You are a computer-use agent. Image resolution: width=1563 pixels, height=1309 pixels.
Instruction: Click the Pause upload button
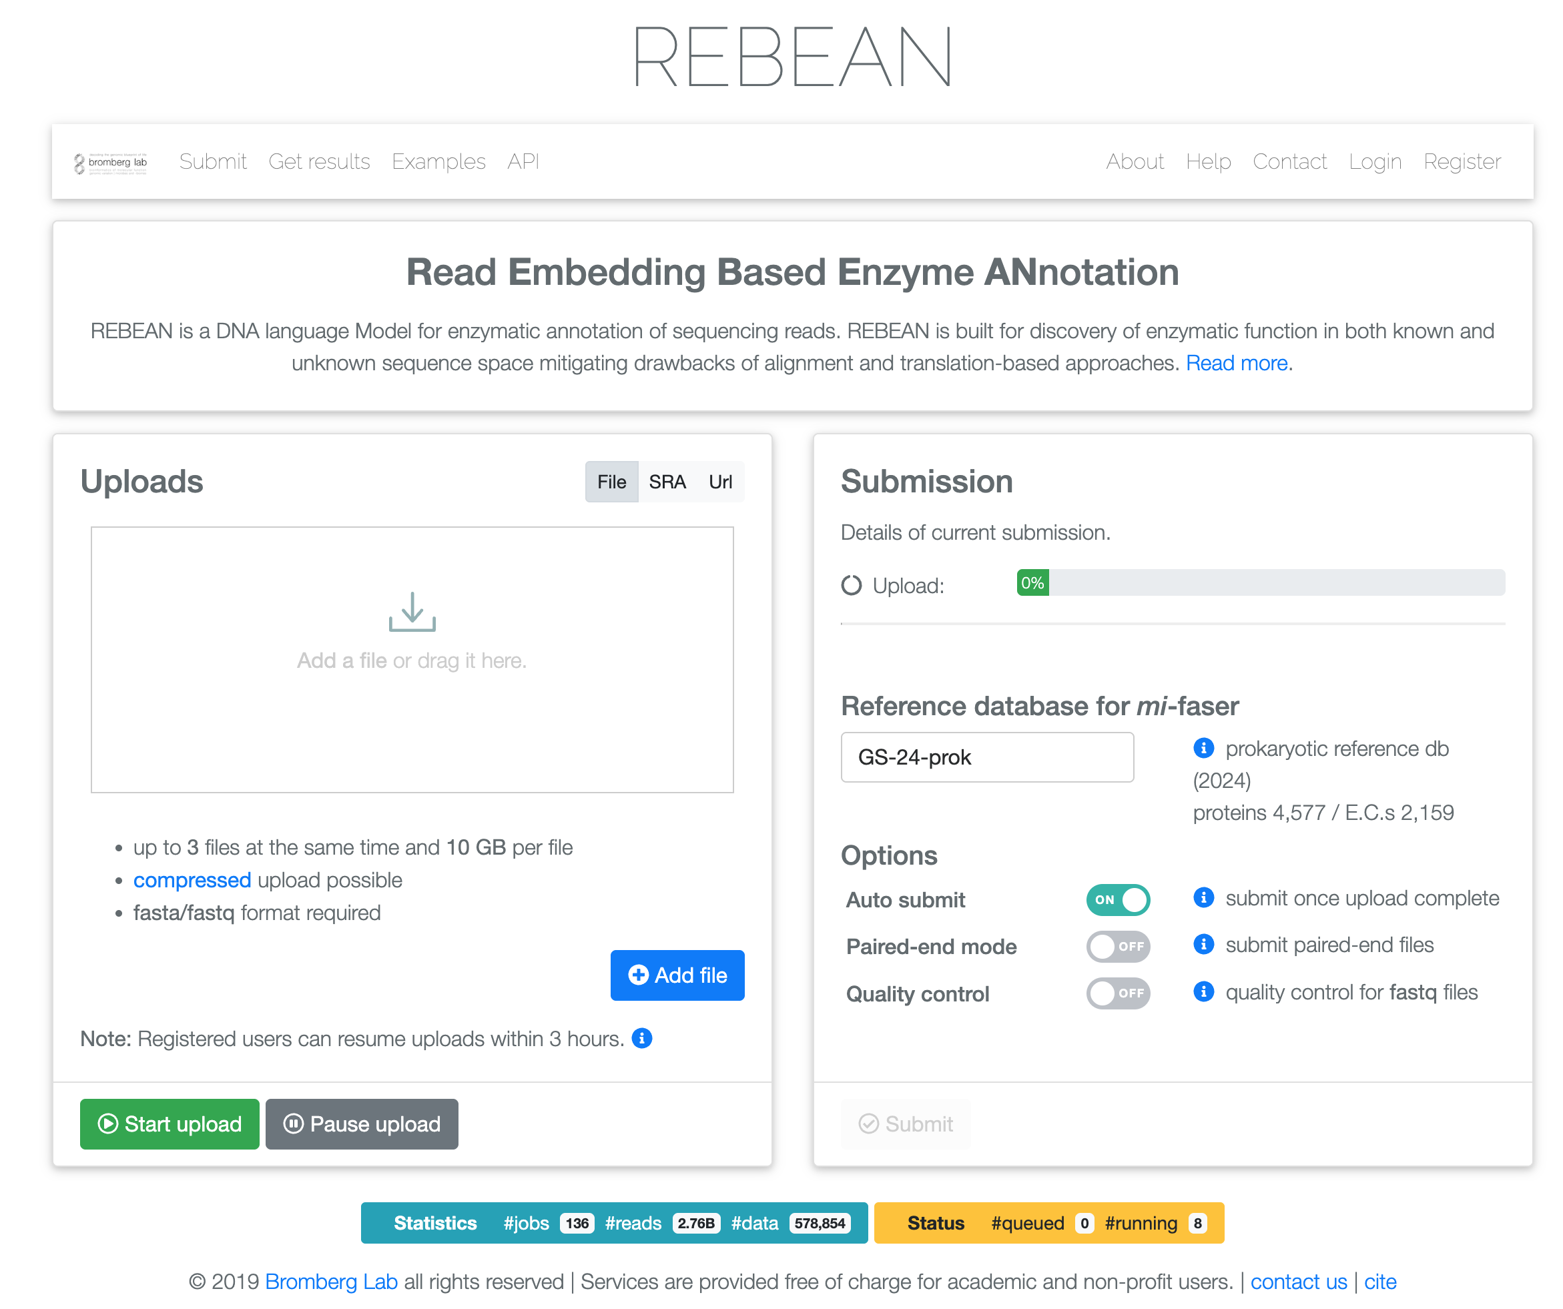(362, 1124)
